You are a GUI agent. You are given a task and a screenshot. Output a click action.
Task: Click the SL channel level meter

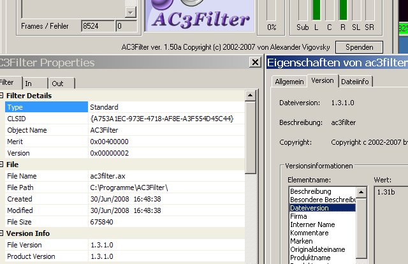[356, 10]
